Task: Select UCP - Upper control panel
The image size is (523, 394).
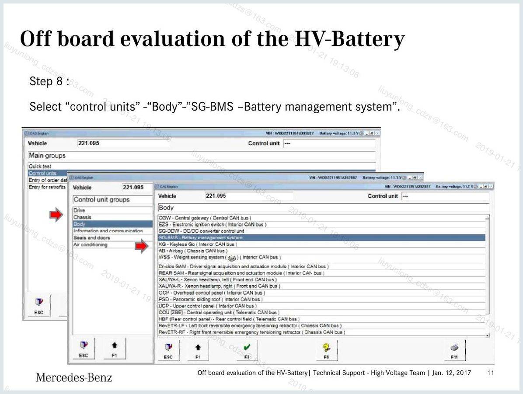Action: (321, 306)
